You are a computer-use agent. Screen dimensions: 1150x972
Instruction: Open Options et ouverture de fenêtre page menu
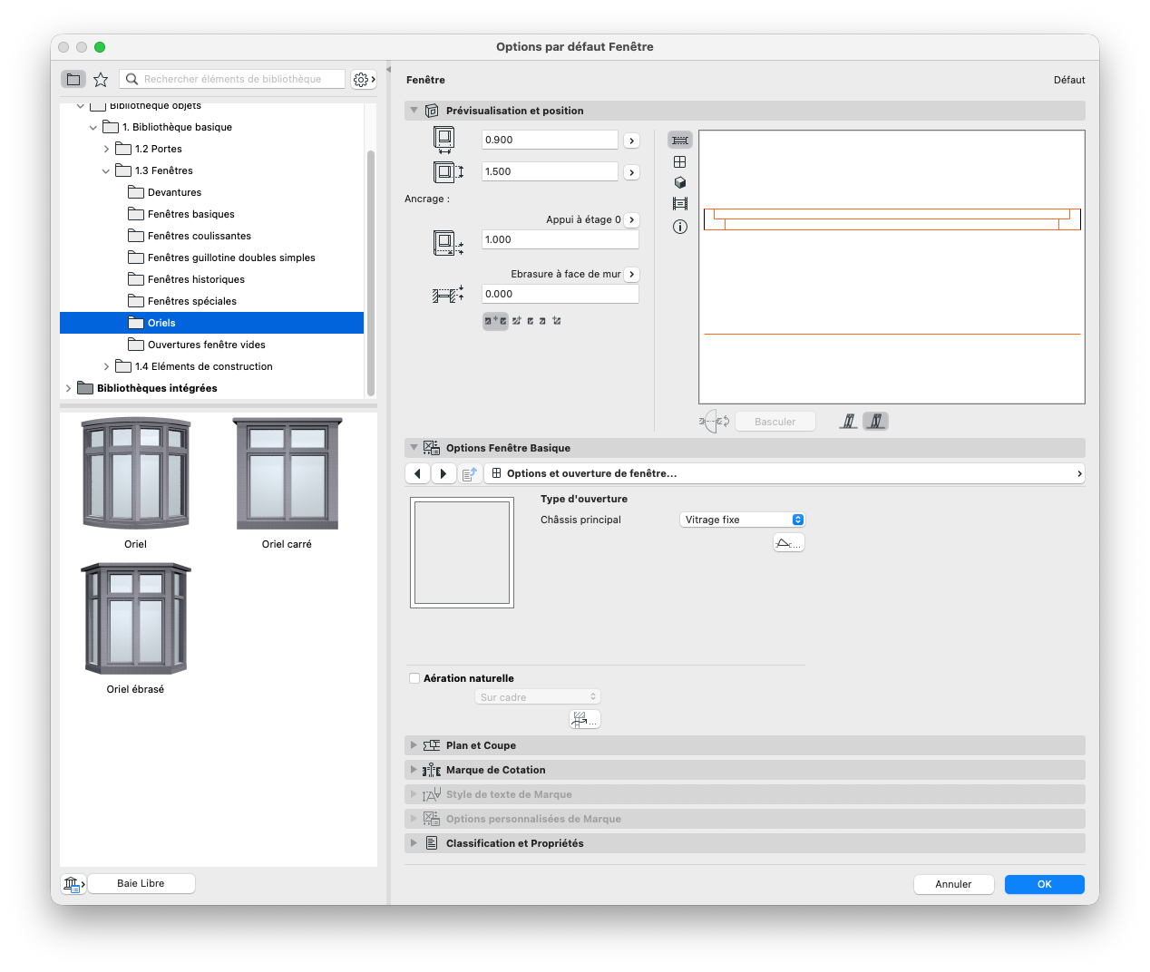click(785, 473)
